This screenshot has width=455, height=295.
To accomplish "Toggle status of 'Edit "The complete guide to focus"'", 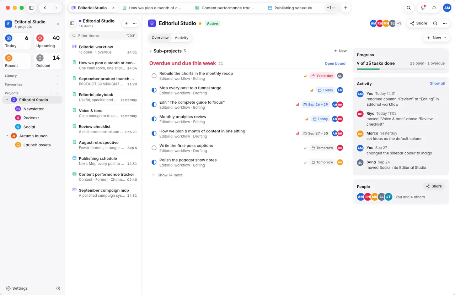I will coord(154,104).
